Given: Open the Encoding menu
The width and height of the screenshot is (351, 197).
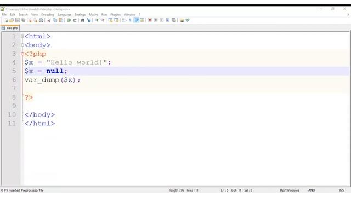Looking at the screenshot, I should (48, 15).
